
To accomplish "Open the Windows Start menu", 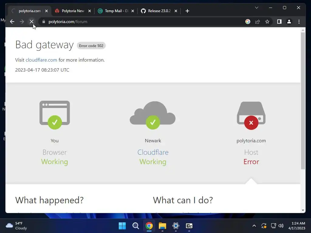I will [x=122, y=226].
